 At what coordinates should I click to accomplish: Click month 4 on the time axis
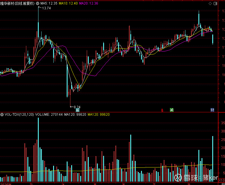[x=63, y=184]
